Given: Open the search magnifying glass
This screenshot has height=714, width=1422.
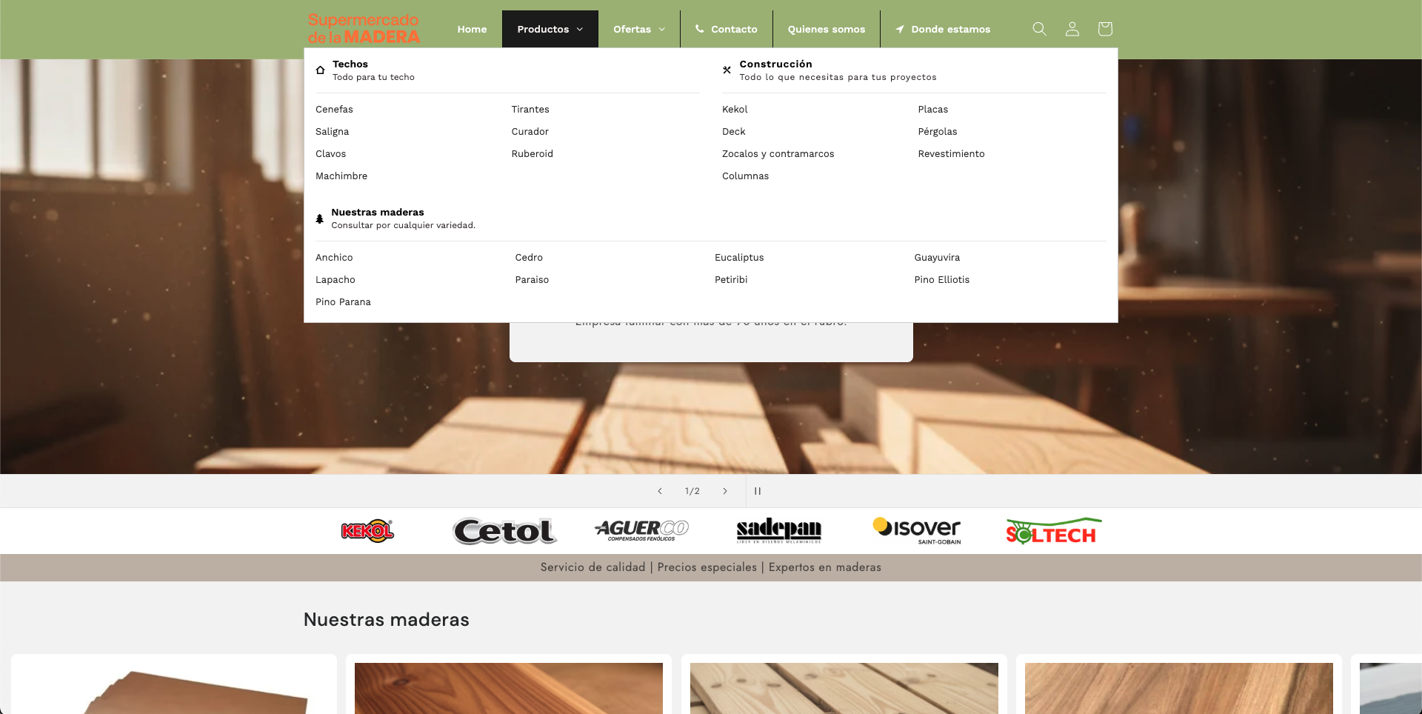Looking at the screenshot, I should pos(1038,29).
